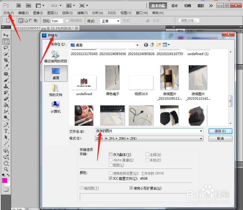
Task: Open the 格式 file format dropdown
Action: (x=201, y=138)
